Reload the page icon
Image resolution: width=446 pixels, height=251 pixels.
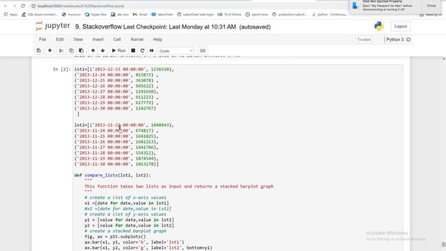pyautogui.click(x=23, y=6)
